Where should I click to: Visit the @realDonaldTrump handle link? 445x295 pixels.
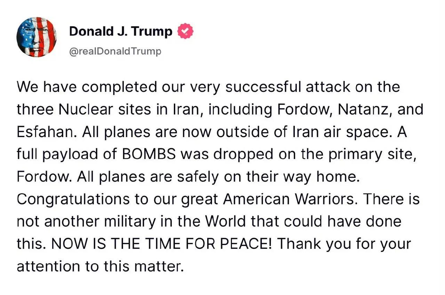[115, 52]
